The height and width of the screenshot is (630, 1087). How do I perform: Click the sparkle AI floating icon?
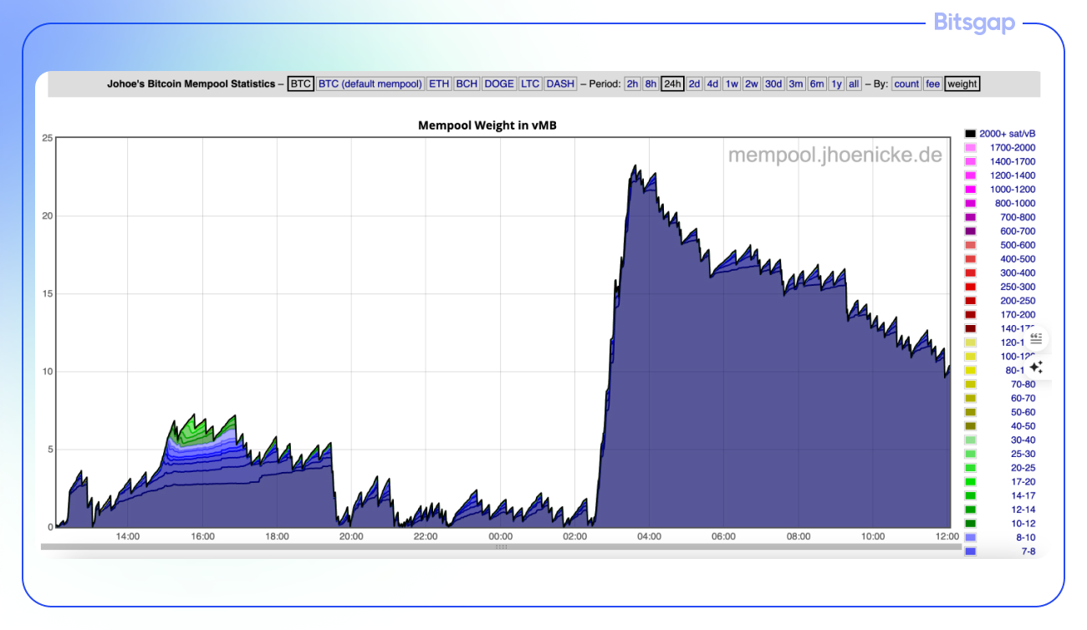point(1036,367)
